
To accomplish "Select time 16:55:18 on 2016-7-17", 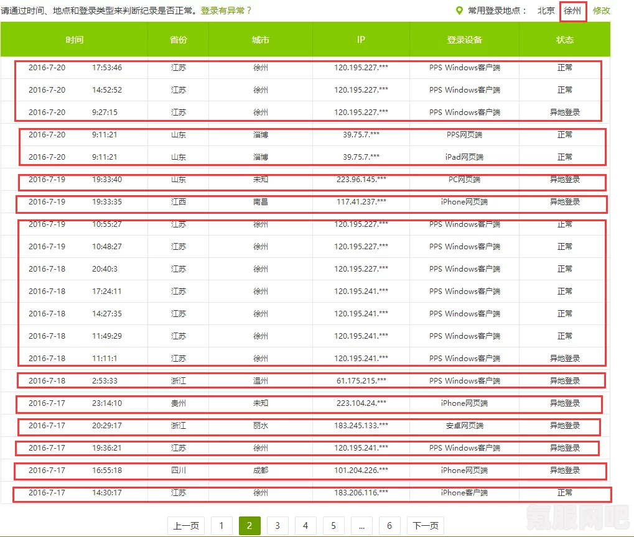I will tap(107, 470).
